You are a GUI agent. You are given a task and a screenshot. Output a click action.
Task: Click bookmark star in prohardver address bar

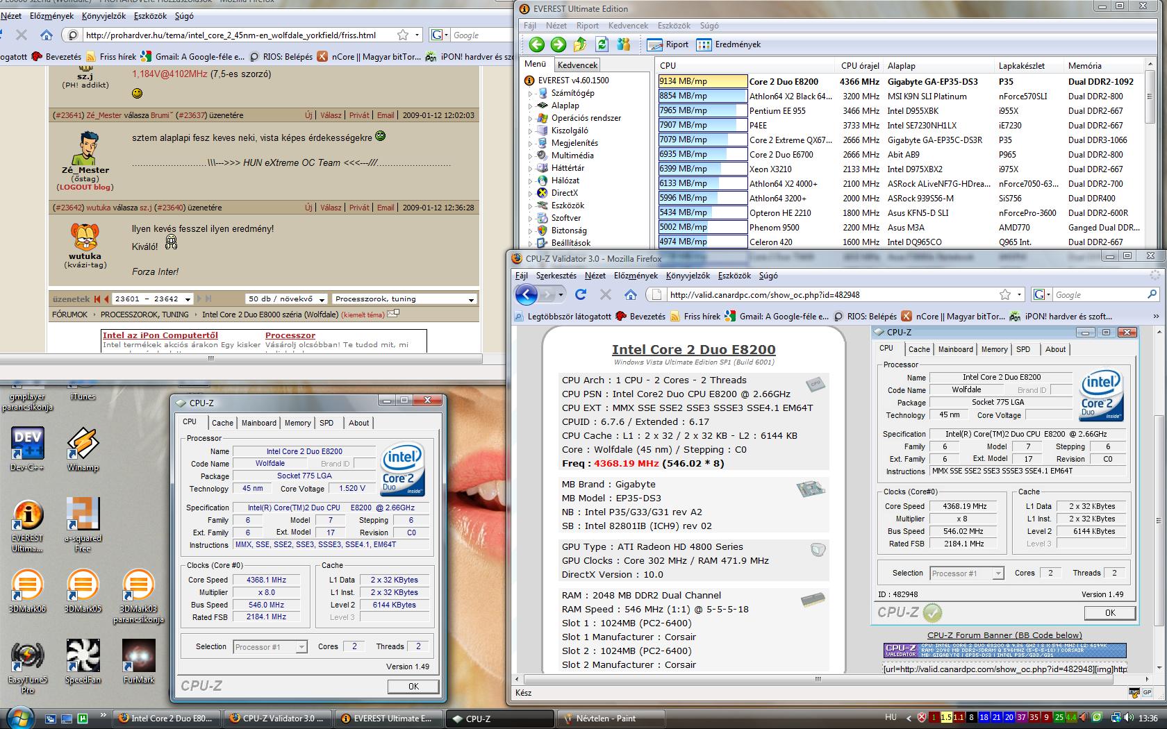[x=403, y=35]
